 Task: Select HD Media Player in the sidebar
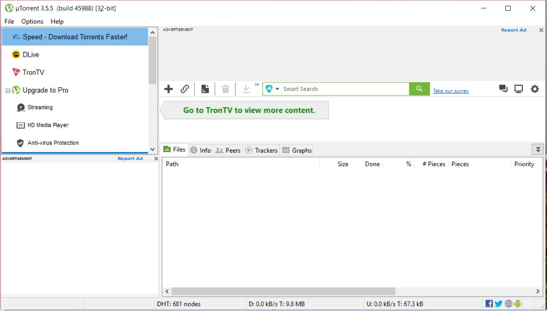(75, 125)
